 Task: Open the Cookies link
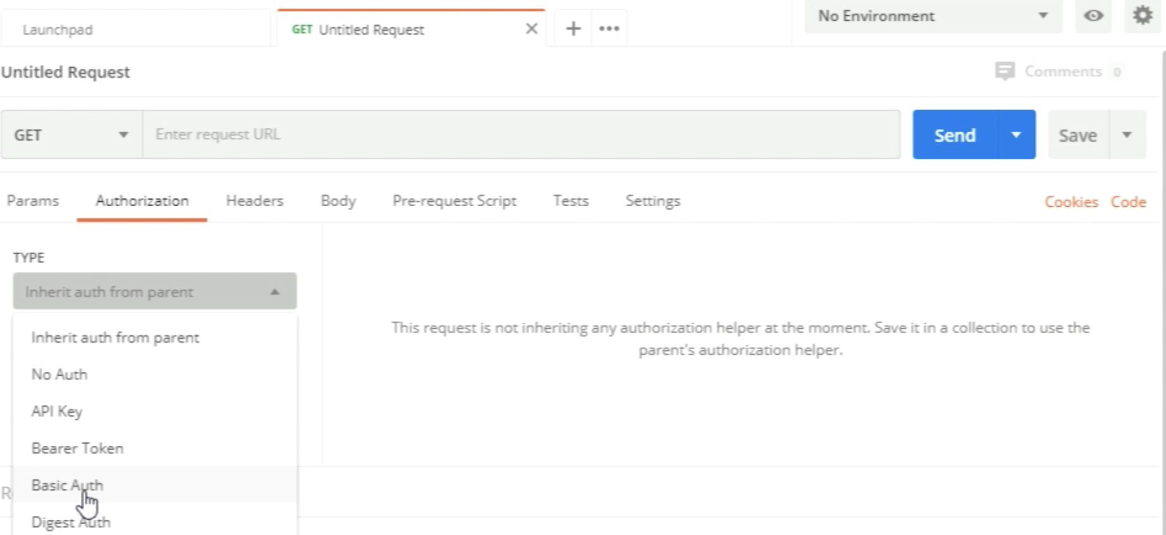(1071, 202)
